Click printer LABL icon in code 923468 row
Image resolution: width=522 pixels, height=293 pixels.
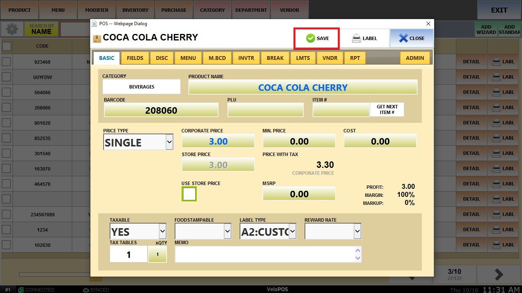[503, 62]
